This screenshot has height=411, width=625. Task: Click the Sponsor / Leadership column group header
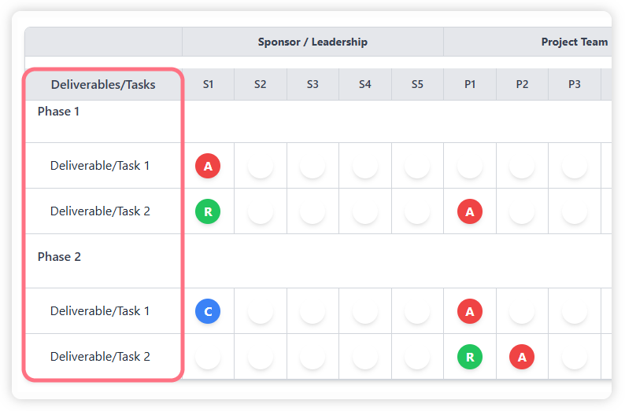(x=312, y=42)
